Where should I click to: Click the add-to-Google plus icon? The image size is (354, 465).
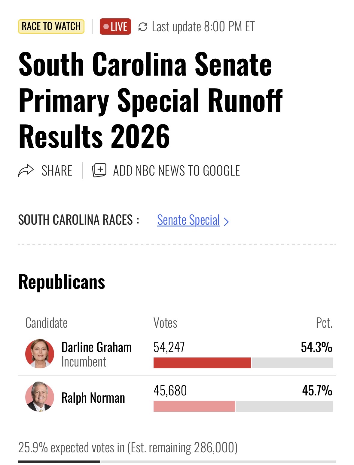click(x=99, y=170)
